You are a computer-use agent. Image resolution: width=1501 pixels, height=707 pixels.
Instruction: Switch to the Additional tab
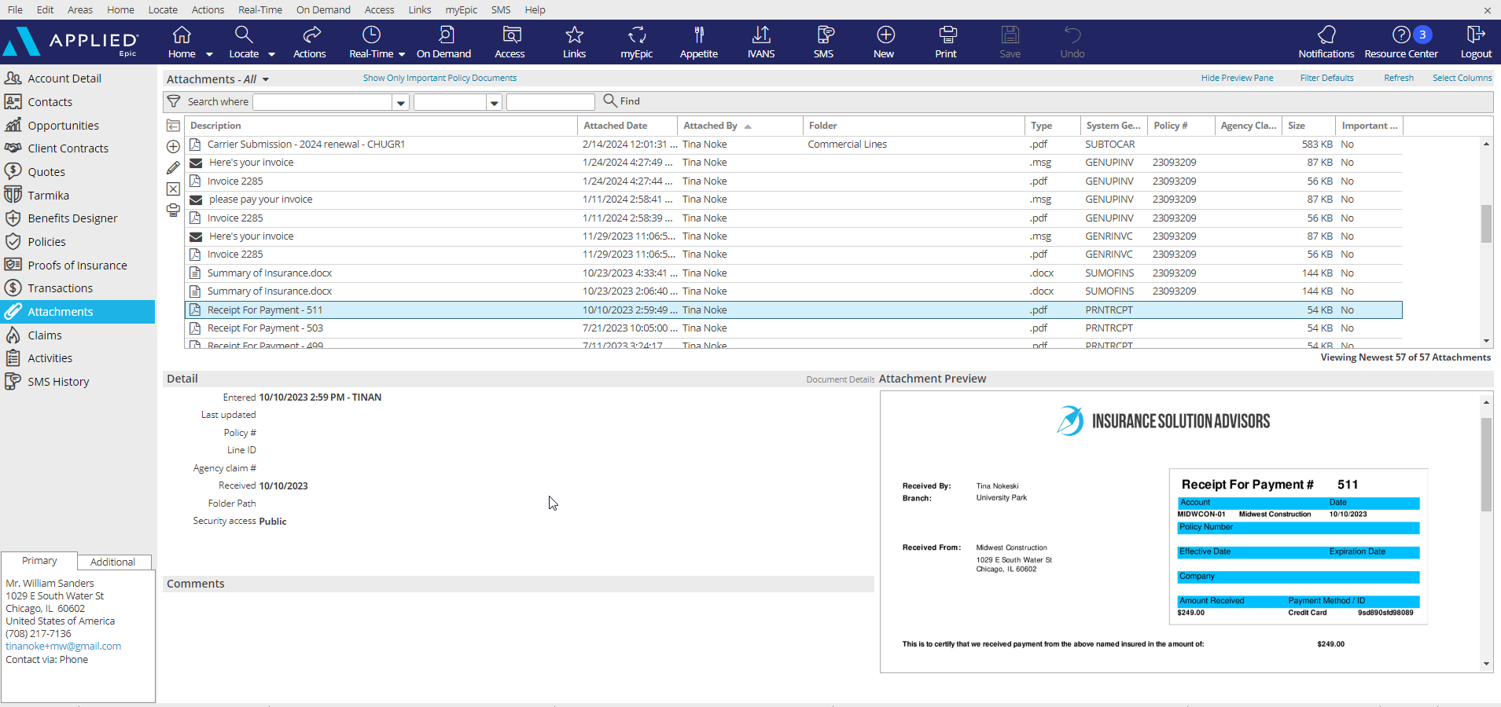tap(112, 561)
